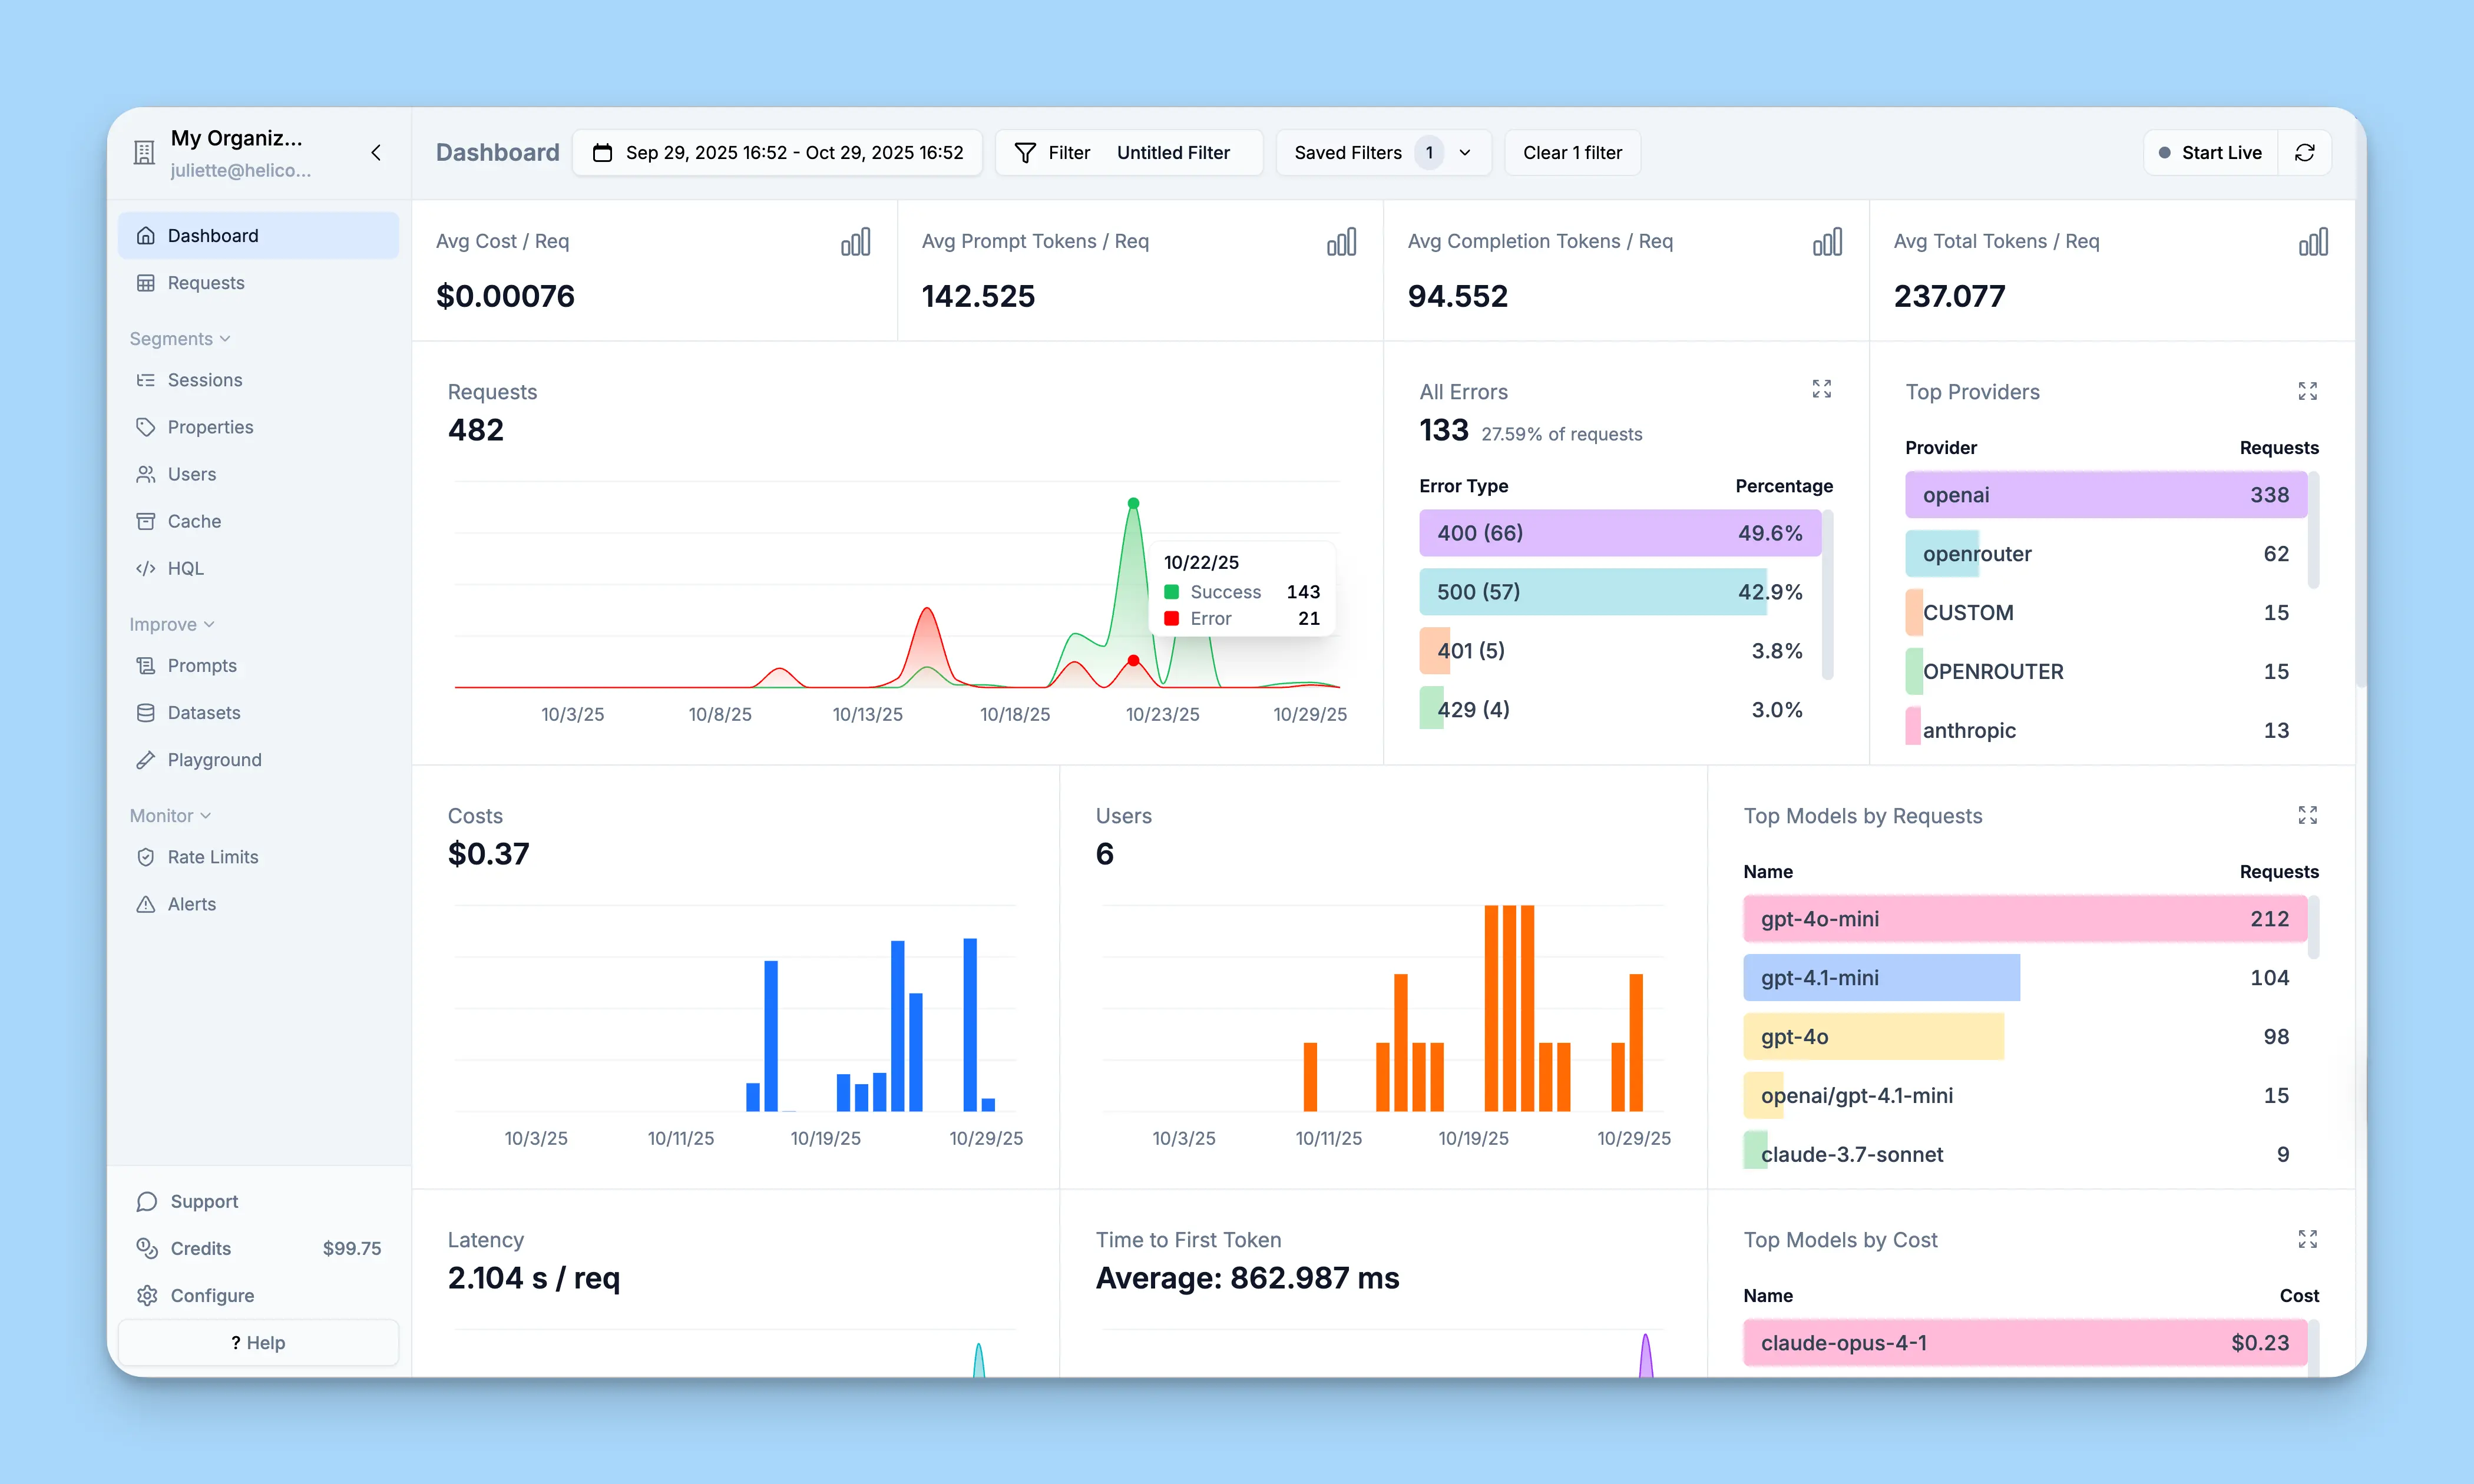Select the purple openai provider bar

[x=2105, y=495]
